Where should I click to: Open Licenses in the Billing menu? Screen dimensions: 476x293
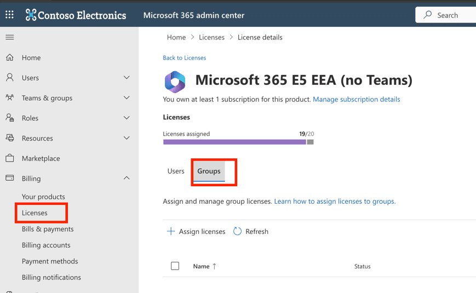tap(35, 213)
